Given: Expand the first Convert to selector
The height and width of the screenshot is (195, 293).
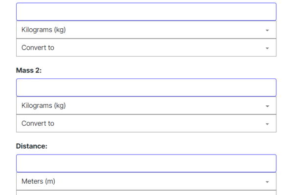Looking at the screenshot, I should [x=146, y=48].
